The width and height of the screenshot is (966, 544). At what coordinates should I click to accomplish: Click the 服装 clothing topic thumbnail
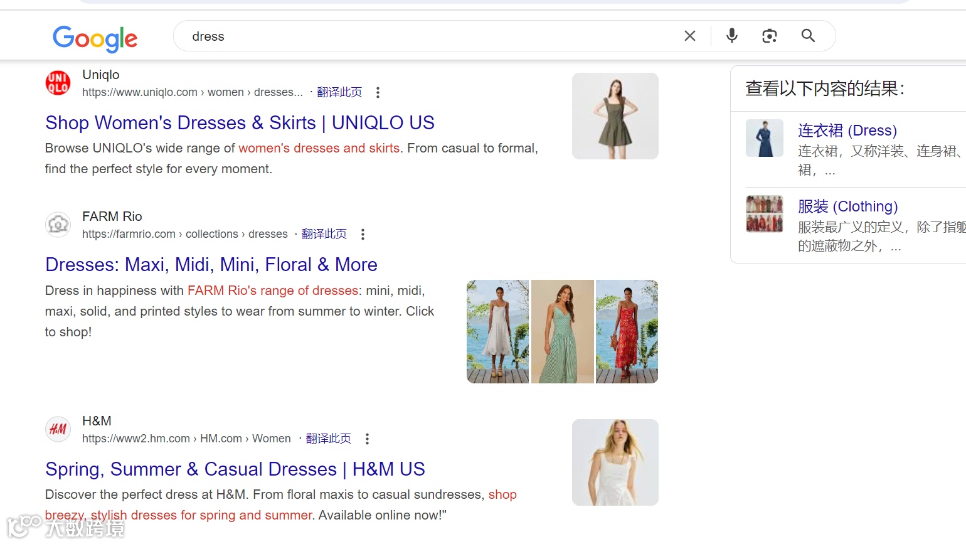[x=765, y=214]
